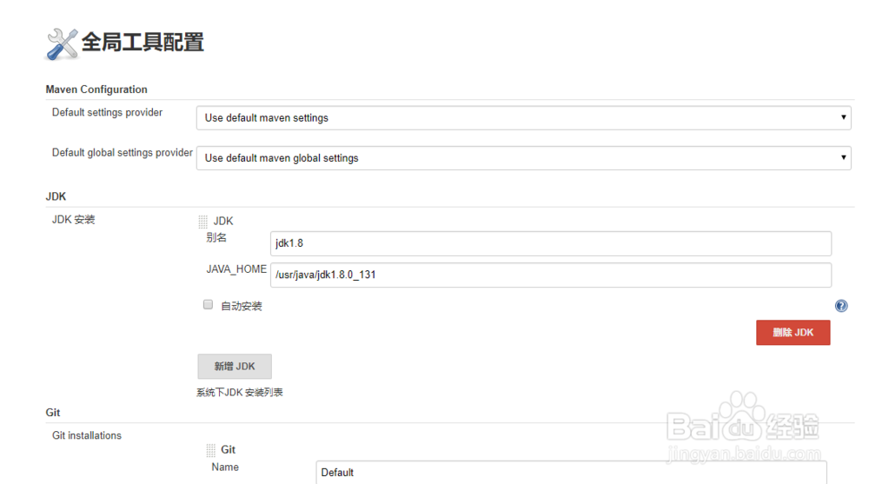The width and height of the screenshot is (869, 484).
Task: Grab the Git installation drag handle icon
Action: 210,450
